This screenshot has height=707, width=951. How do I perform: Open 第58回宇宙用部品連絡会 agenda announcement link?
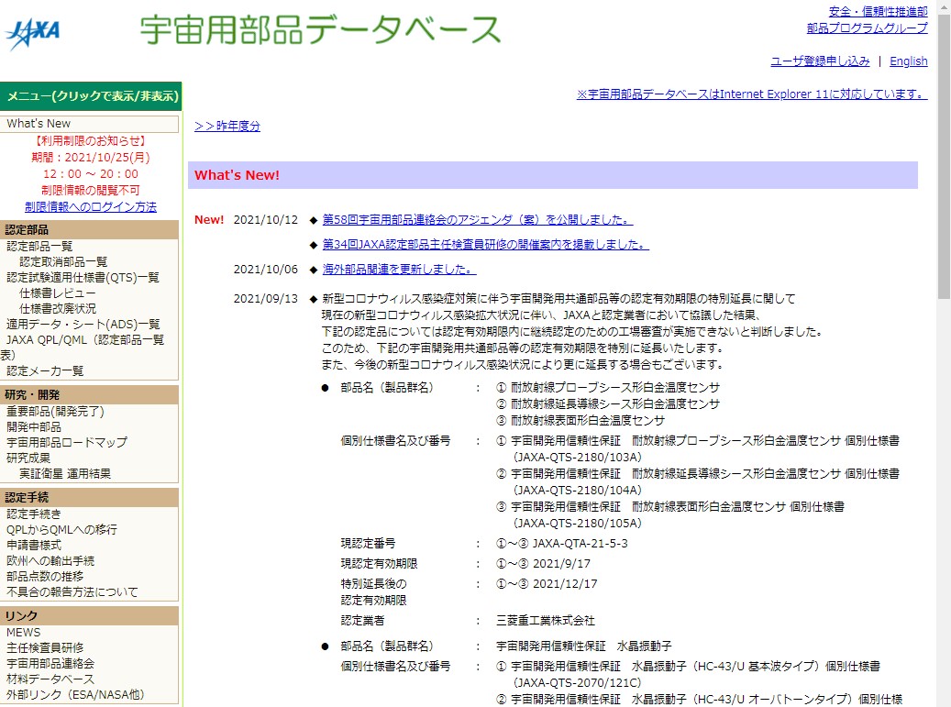point(477,220)
